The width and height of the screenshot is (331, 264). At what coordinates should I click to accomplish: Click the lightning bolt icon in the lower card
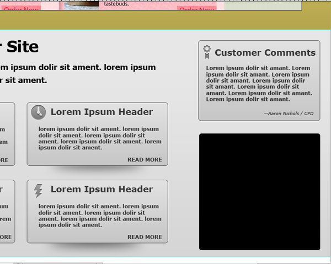38,191
